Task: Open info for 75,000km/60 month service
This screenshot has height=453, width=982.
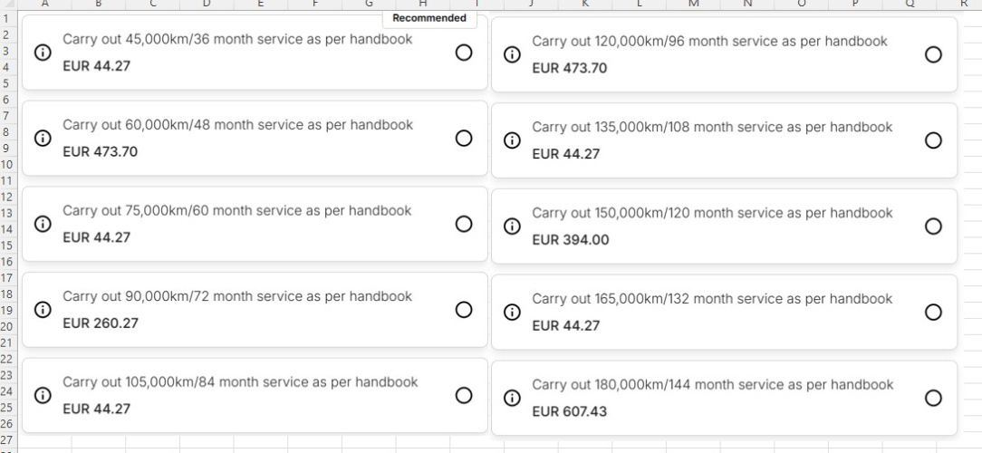Action: click(42, 224)
